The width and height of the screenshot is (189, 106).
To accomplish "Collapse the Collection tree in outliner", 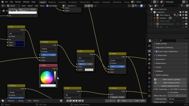I will tap(151, 12).
